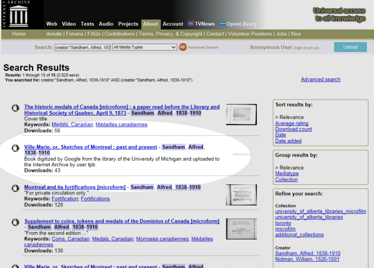This screenshot has width=374, height=268.
Task: Open thumbnail of Montreal and its fortifications
Action: [242, 195]
